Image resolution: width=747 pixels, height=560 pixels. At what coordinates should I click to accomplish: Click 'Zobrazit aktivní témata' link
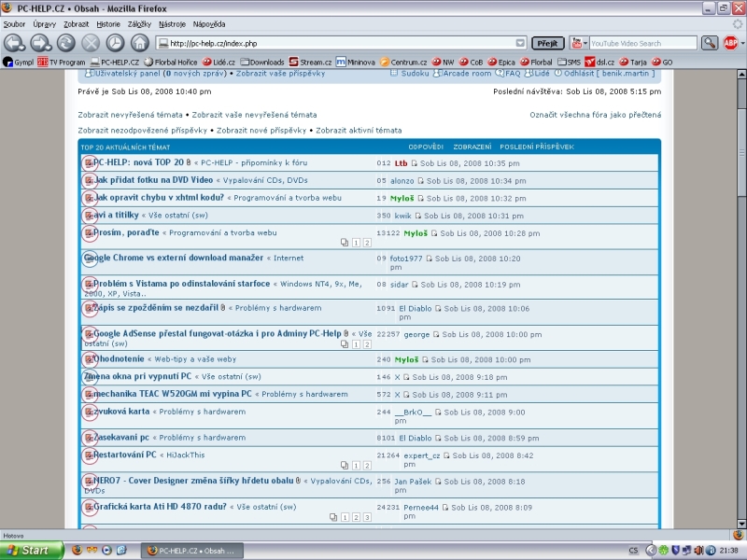pyautogui.click(x=359, y=131)
